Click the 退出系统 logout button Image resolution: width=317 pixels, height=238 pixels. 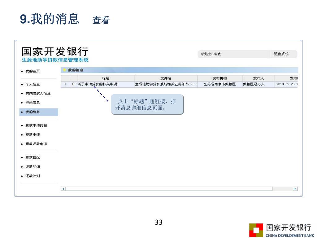281,54
